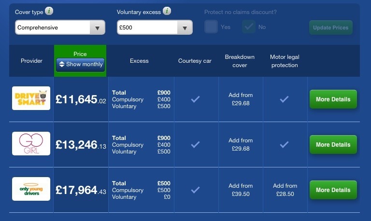Image resolution: width=371 pixels, height=221 pixels.
Task: Click Drive Smart courtesy car checkmark
Action: coord(195,99)
